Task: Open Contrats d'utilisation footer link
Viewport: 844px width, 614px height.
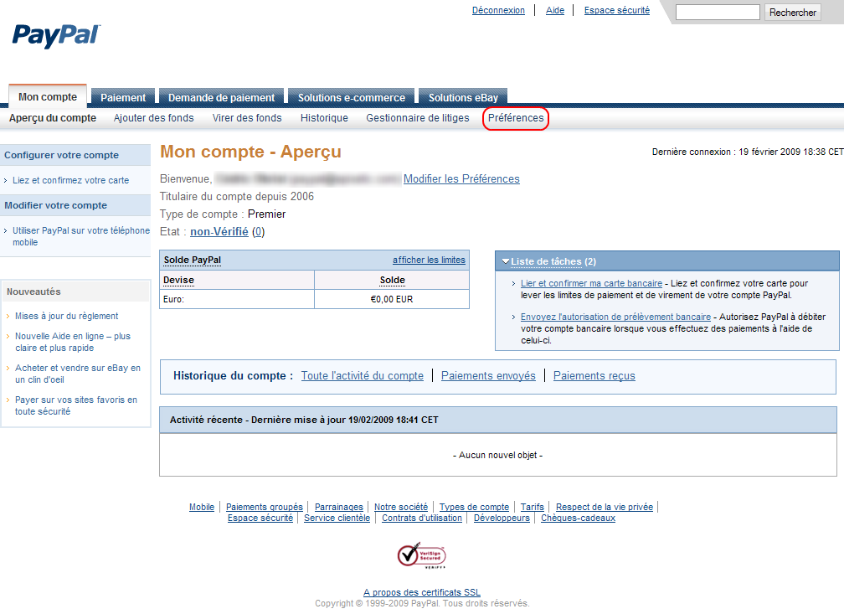Action: tap(422, 518)
